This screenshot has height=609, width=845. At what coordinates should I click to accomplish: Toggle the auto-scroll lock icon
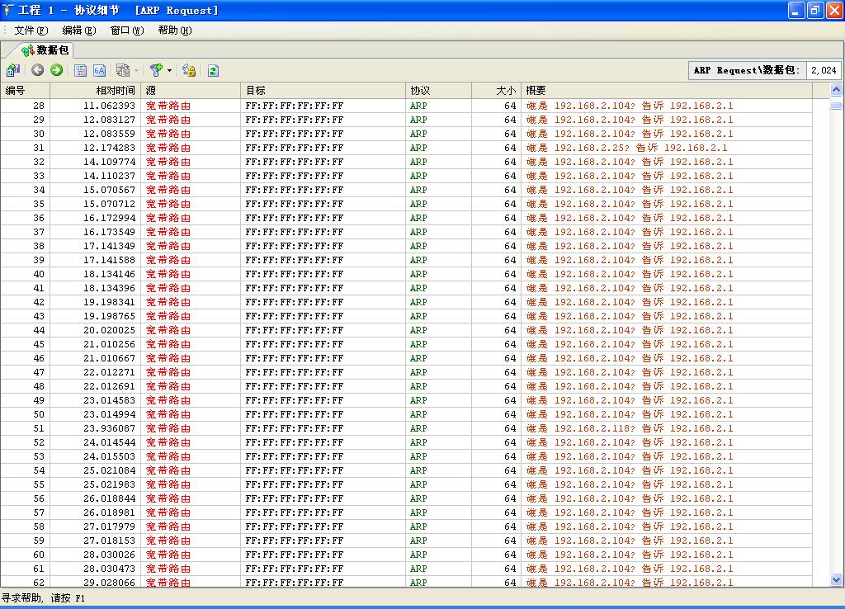click(189, 70)
